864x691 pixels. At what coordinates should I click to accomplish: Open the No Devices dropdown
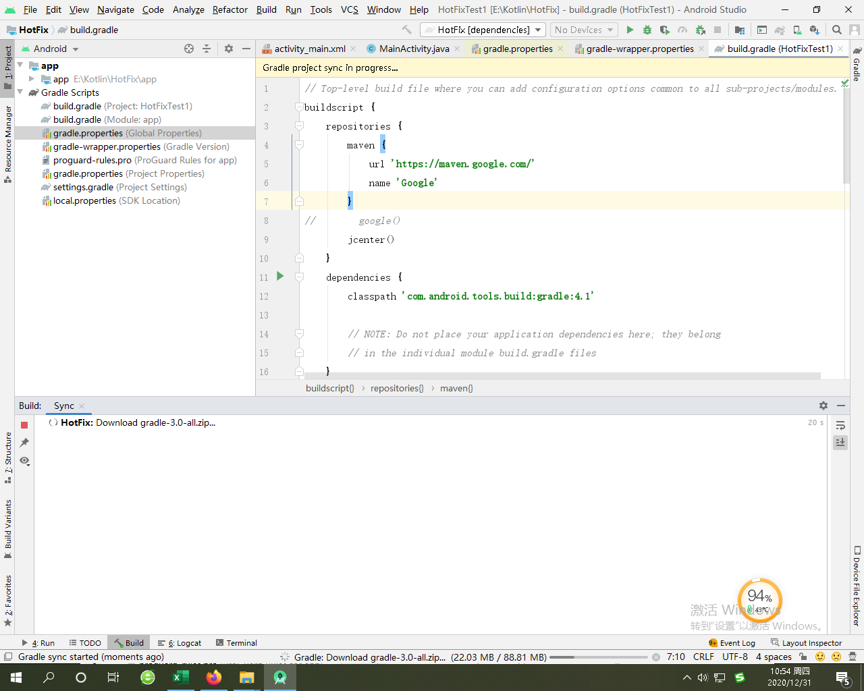click(584, 30)
